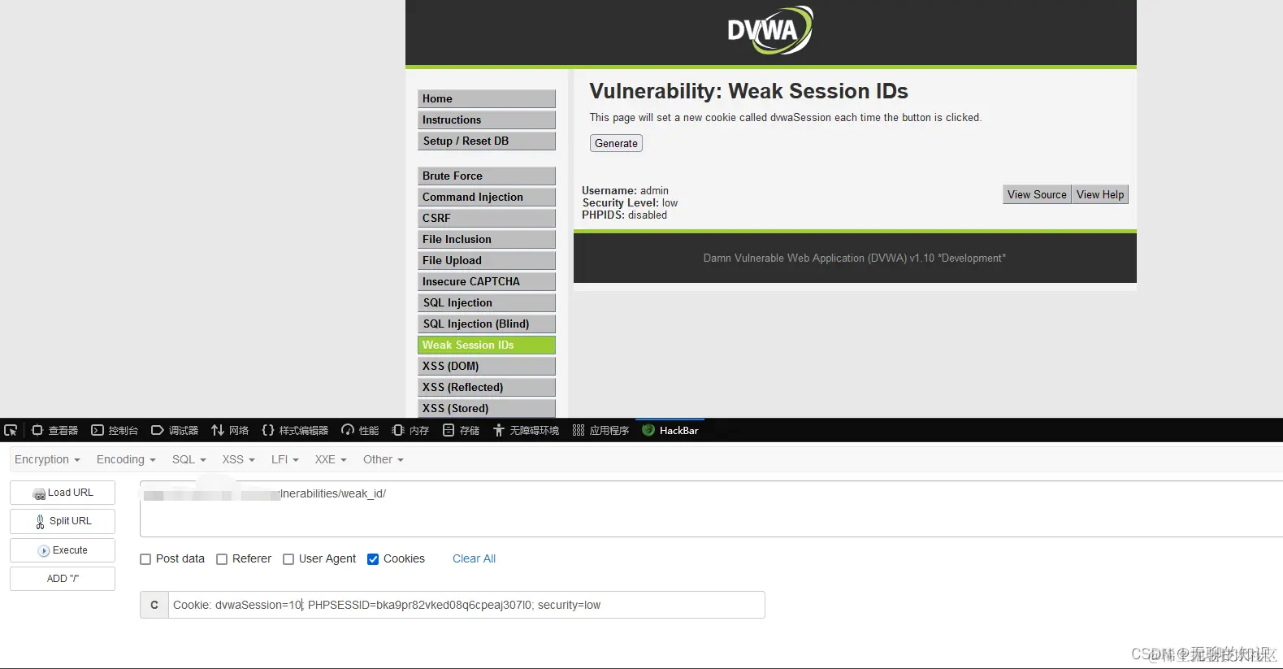Click the Split URL button
Image resolution: width=1283 pixels, height=669 pixels.
point(63,521)
